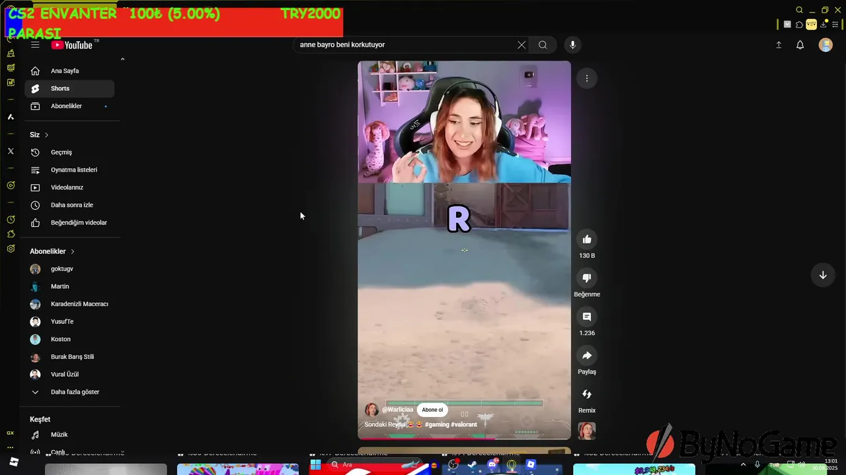
Task: Clear the search box text
Action: pos(521,45)
